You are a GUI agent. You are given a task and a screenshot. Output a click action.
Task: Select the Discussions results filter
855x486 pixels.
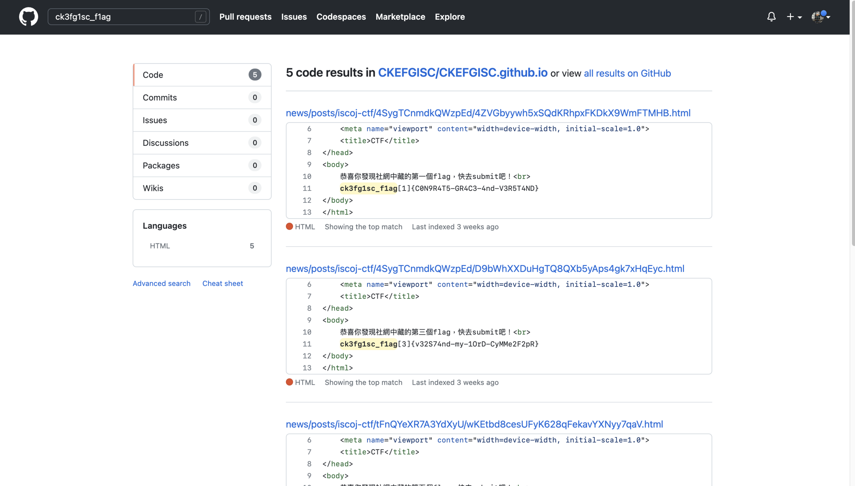202,143
